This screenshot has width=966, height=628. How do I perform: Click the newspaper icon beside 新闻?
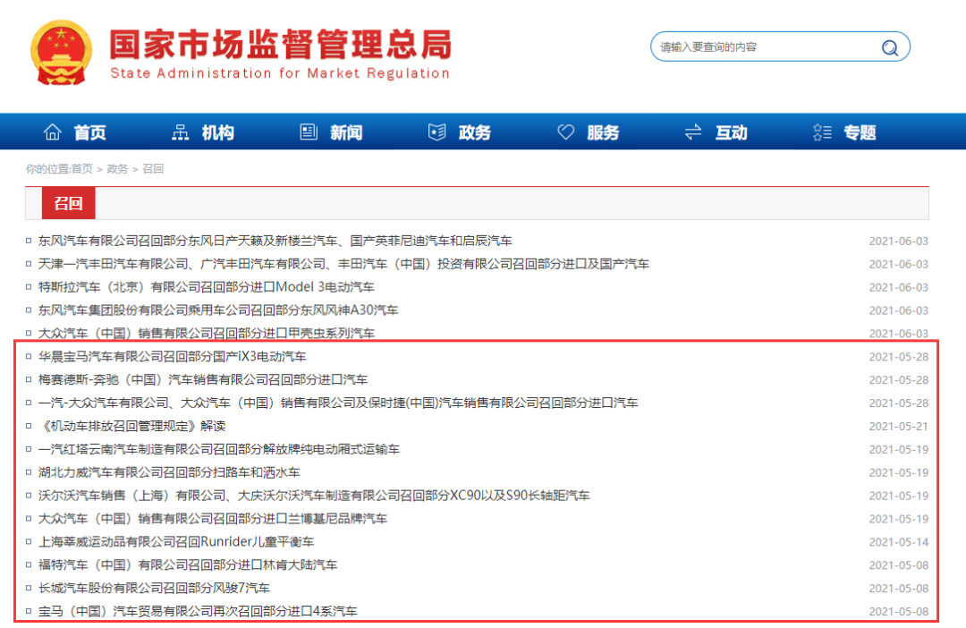coord(308,132)
